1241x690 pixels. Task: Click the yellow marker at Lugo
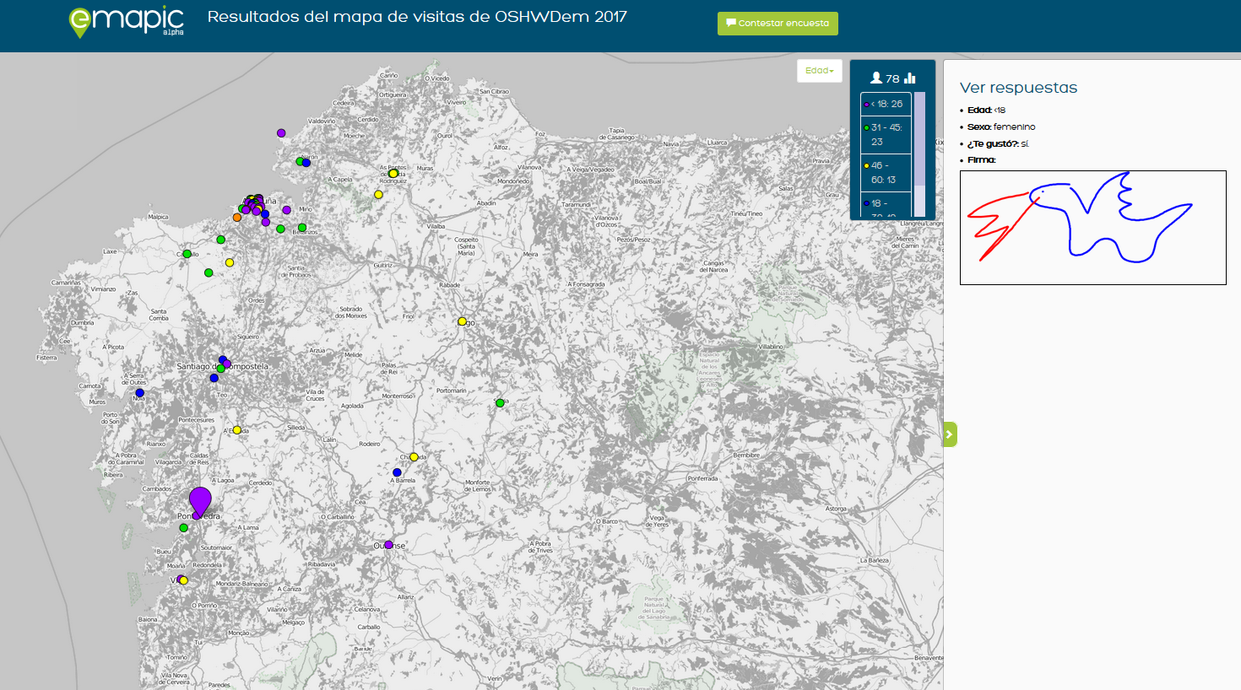point(463,321)
